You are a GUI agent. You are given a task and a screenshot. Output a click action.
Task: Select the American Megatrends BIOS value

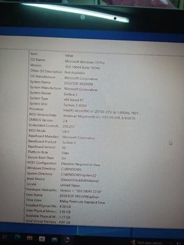point(99,117)
